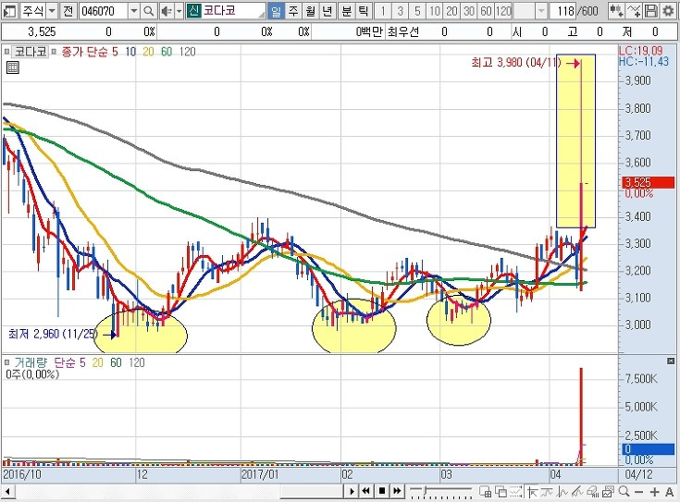This screenshot has width=680, height=502.
Task: Toggle the left side panel icon
Action: (x=9, y=11)
